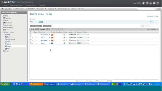Open the Accessory Panel dropdown
The image size is (162, 91).
153,16
